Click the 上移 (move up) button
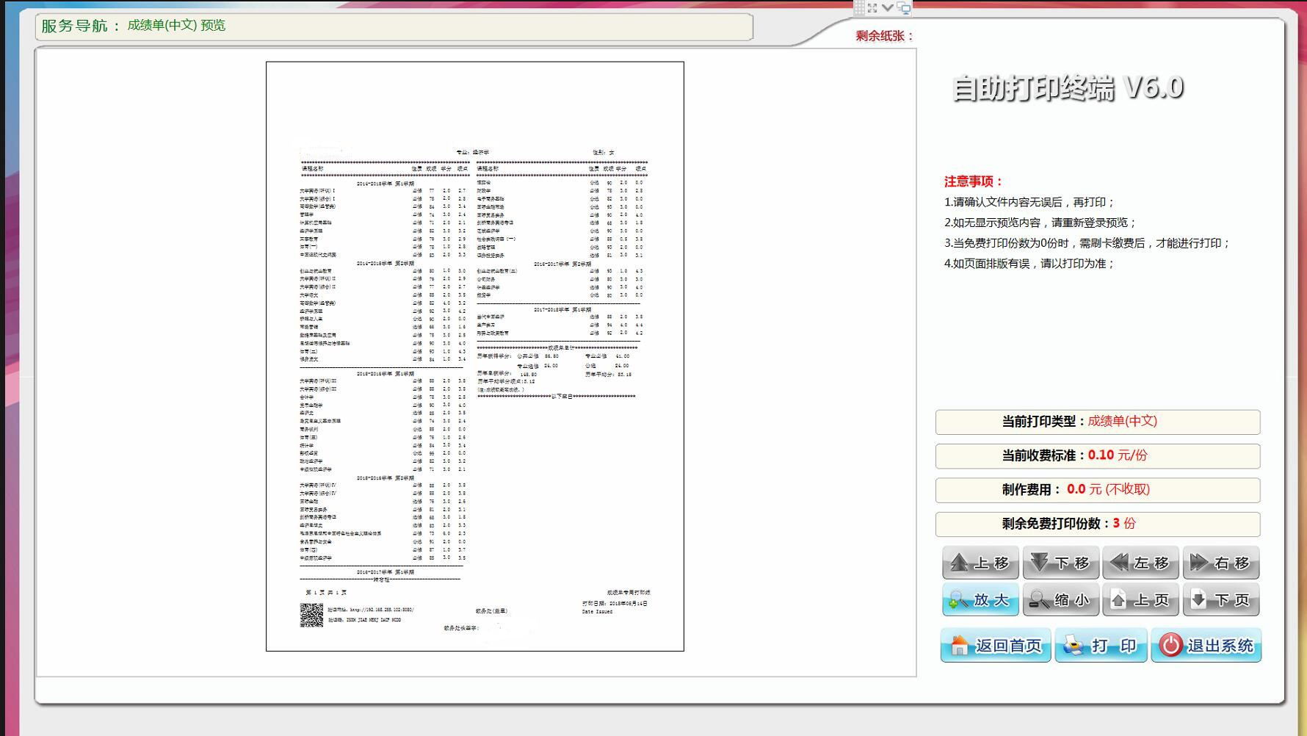This screenshot has width=1307, height=736. click(x=980, y=563)
